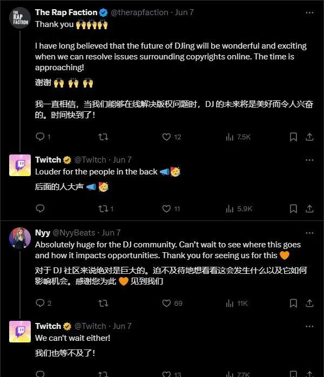Bookmark Nyy's DJ community tweet
Screen dimensions: 324x377
coord(293,303)
